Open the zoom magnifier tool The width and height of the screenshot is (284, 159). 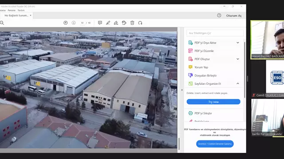point(2,23)
